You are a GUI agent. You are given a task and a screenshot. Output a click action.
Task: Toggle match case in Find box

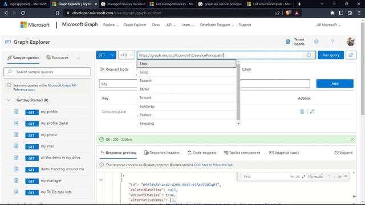292,177
